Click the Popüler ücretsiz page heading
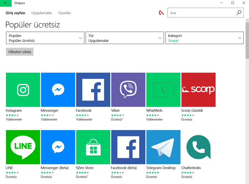 [33, 25]
